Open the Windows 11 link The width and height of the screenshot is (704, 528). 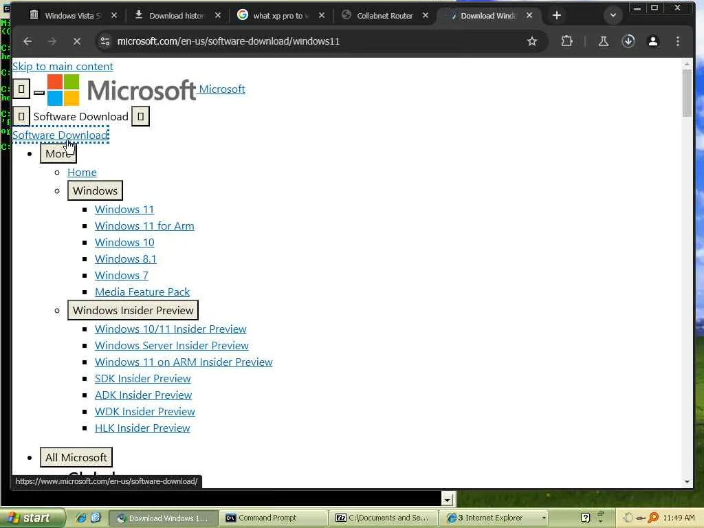pyautogui.click(x=124, y=210)
